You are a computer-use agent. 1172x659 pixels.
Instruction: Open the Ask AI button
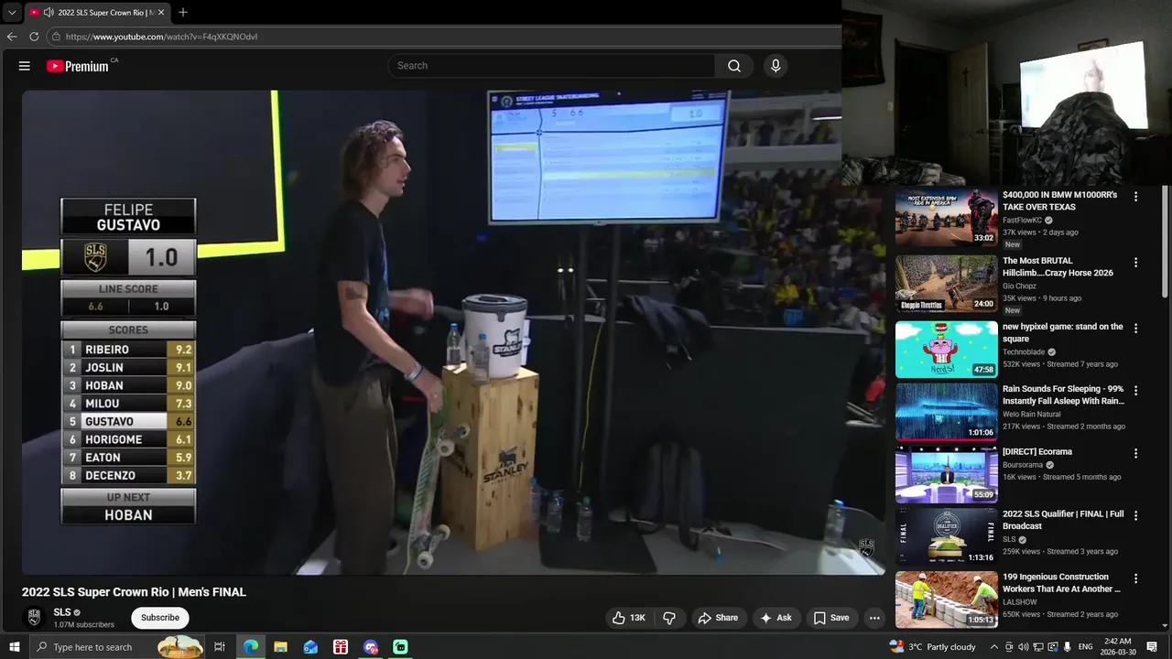click(776, 618)
